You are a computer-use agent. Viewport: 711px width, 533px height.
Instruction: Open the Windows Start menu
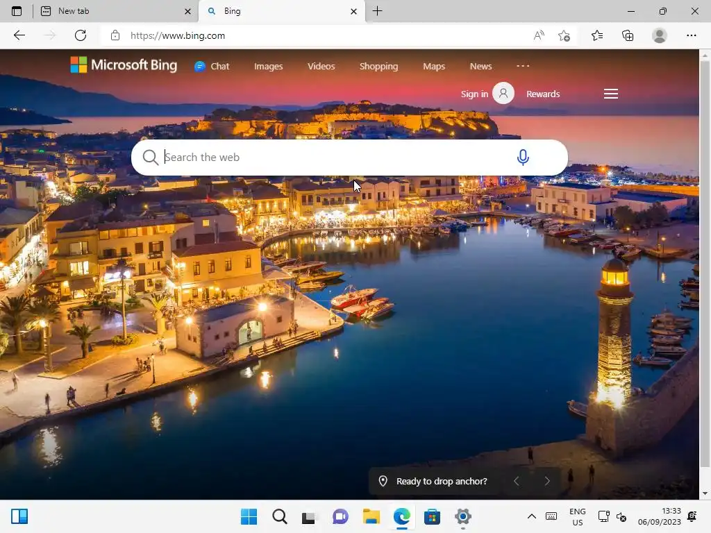click(x=249, y=516)
